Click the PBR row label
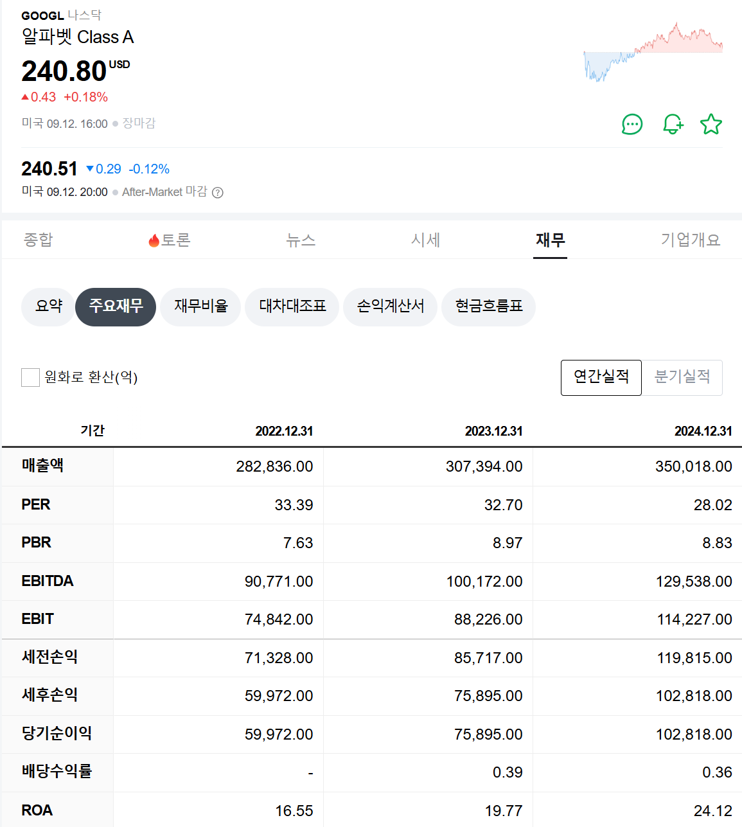The height and width of the screenshot is (827, 742). 37,542
